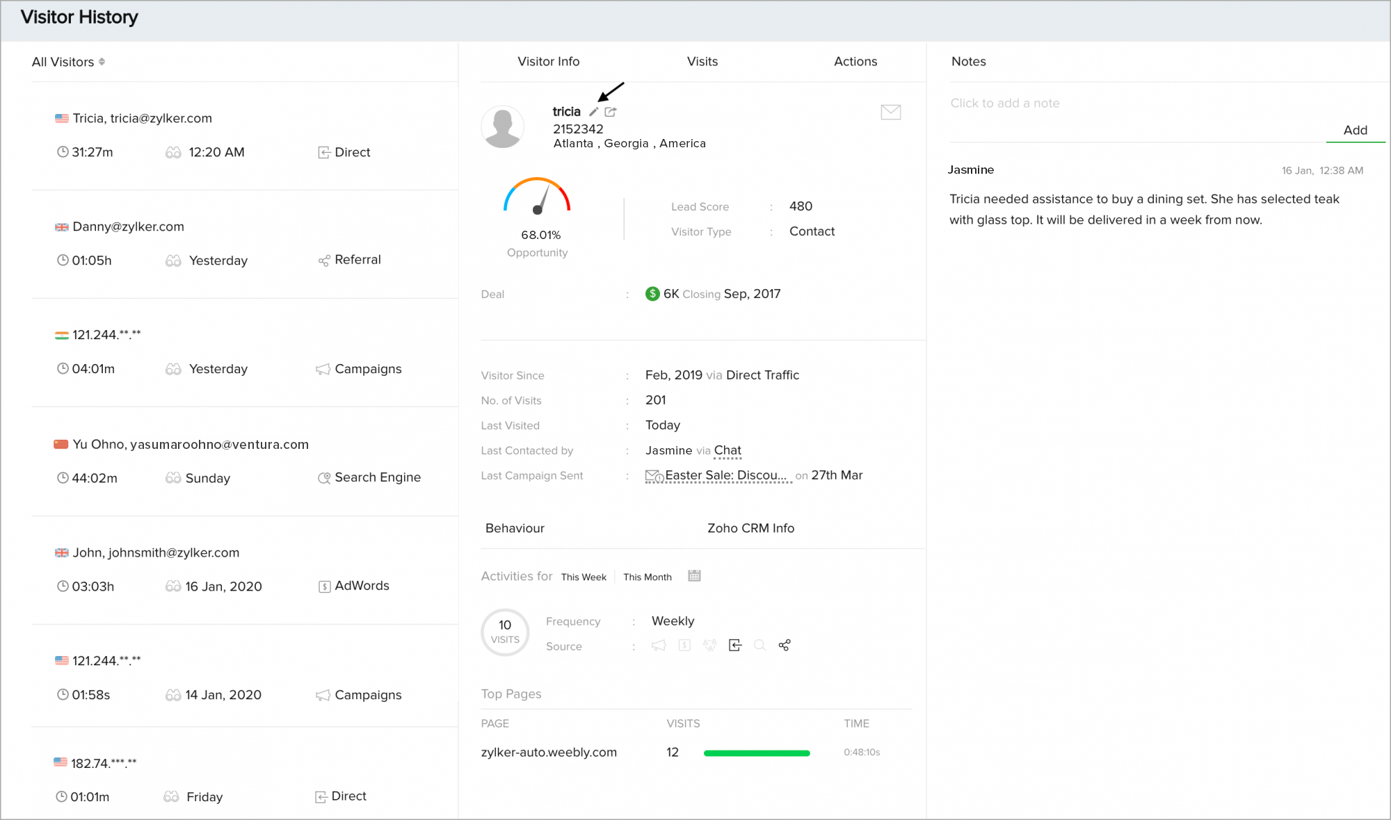Click the campaigns megaphone source icon
Screen dimensions: 1391x820
pos(659,646)
